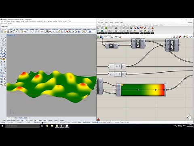
Task: Open Rhino's File menu
Action: click(2, 21)
